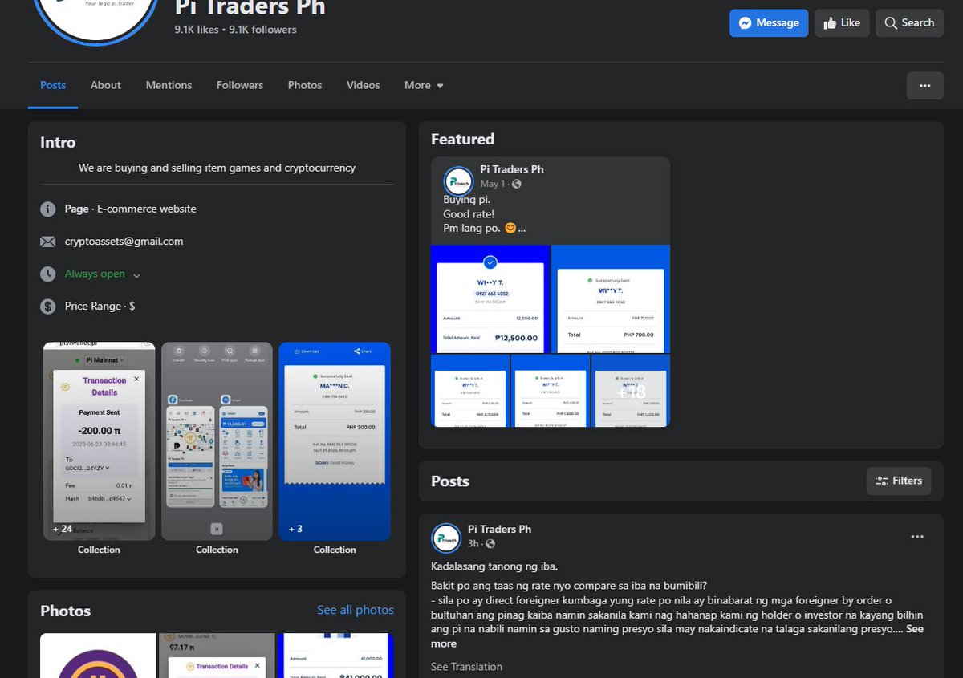Open the +18 more photos tile
This screenshot has height=678, width=963.
coord(631,391)
